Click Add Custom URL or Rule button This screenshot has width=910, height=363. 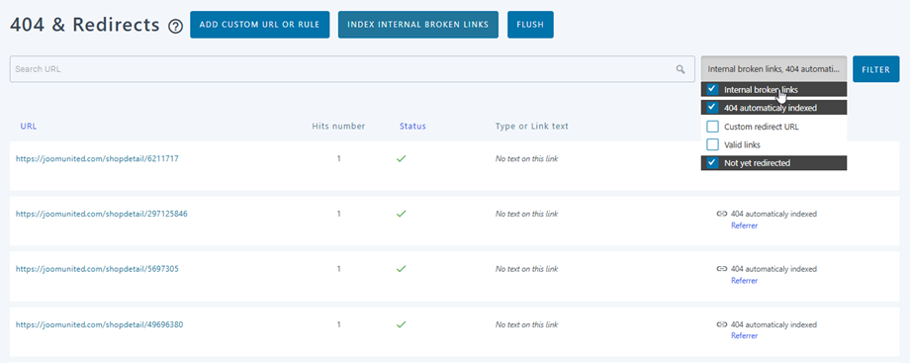click(259, 25)
